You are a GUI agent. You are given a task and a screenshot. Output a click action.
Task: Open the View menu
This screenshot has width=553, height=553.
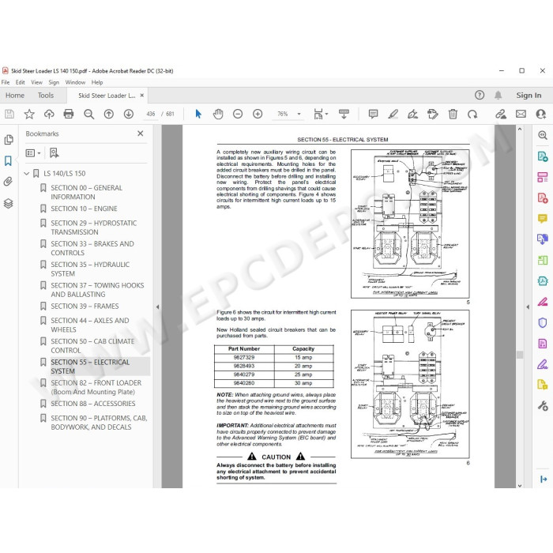pyautogui.click(x=36, y=82)
